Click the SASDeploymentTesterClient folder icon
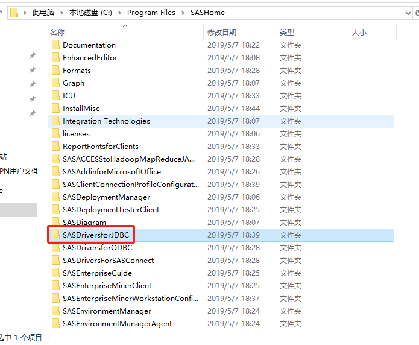The height and width of the screenshot is (345, 419). click(55, 209)
